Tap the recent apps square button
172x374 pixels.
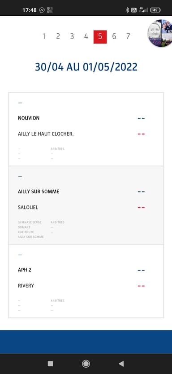point(50,364)
